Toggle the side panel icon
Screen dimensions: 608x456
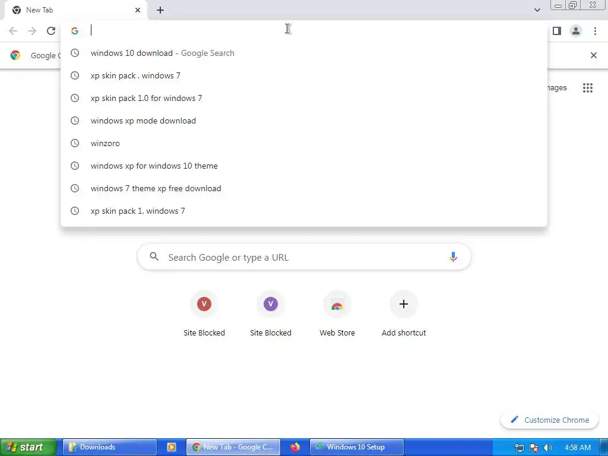pos(557,31)
